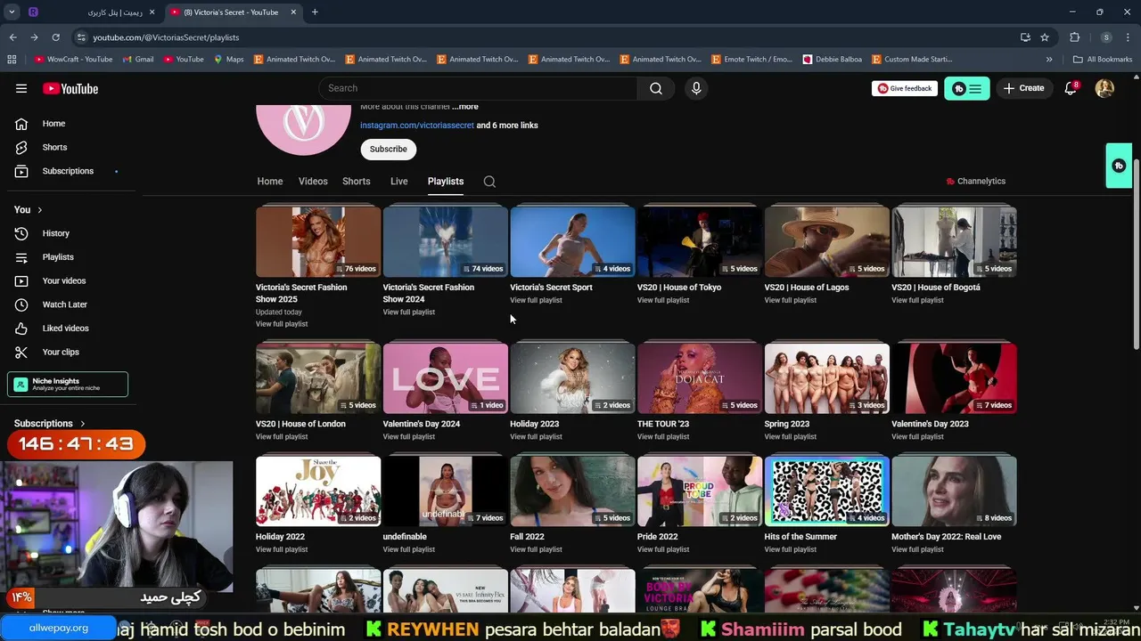
Task: Open instagram.com/victoriassecret link
Action: (417, 126)
